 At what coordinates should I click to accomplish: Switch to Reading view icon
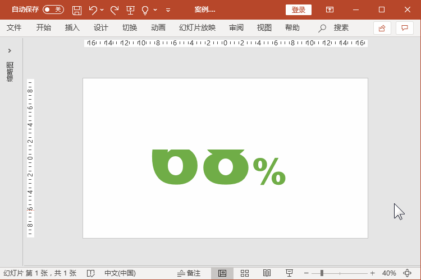click(267, 273)
